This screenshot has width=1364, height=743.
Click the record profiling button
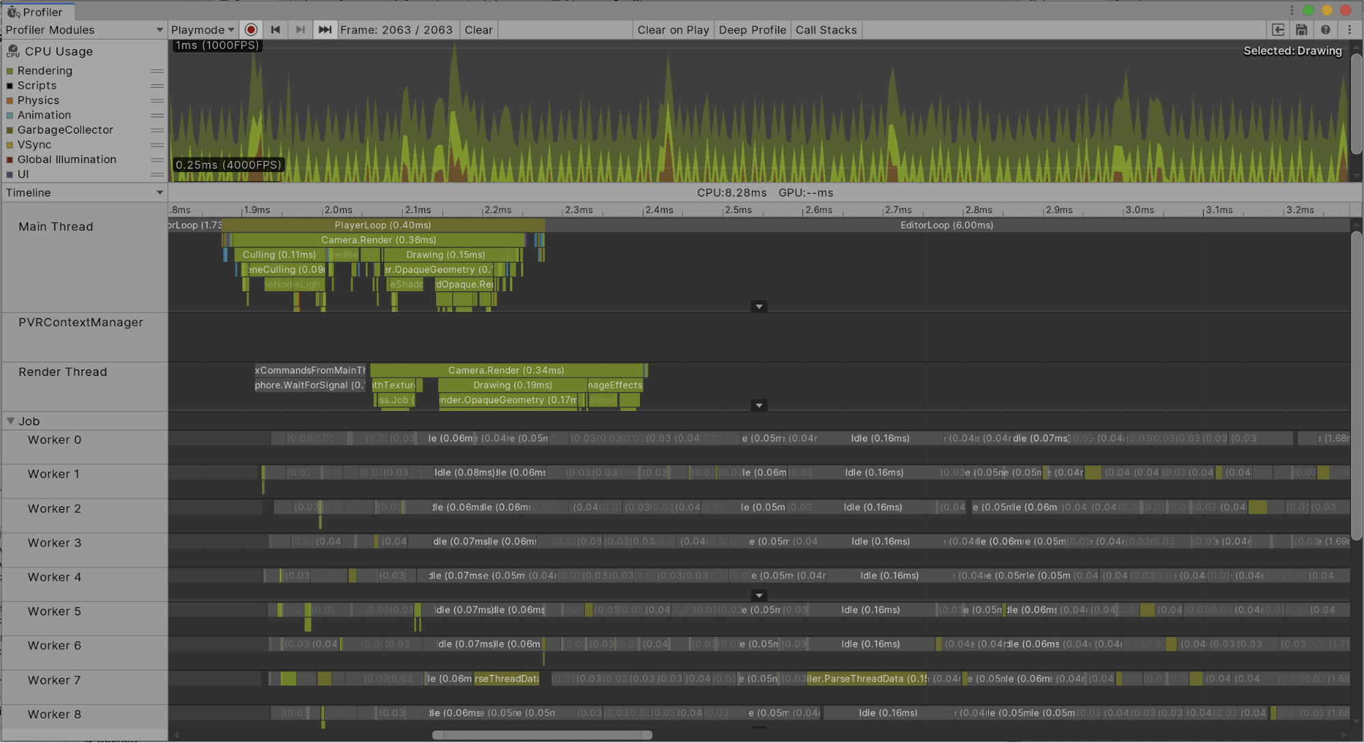tap(251, 29)
